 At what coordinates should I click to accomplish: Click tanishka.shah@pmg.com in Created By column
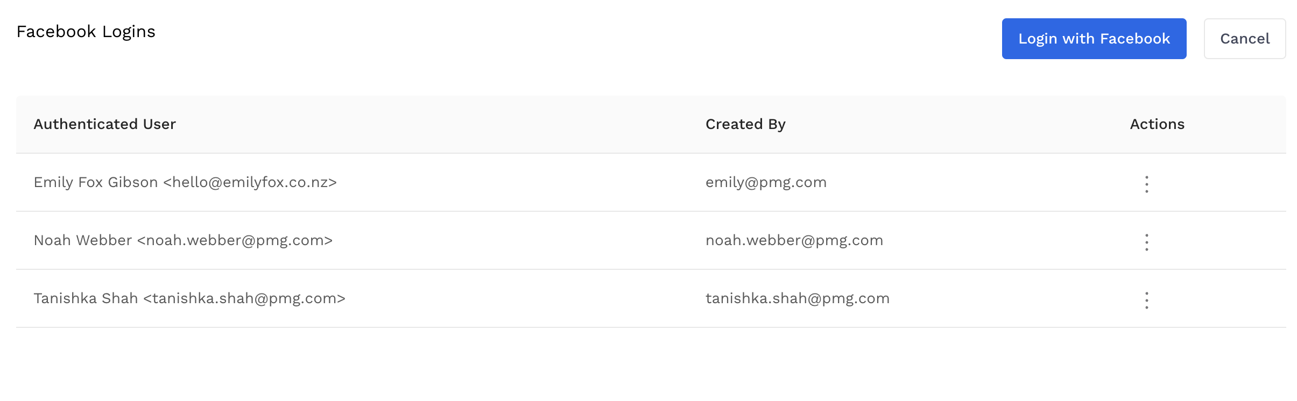[x=797, y=298]
